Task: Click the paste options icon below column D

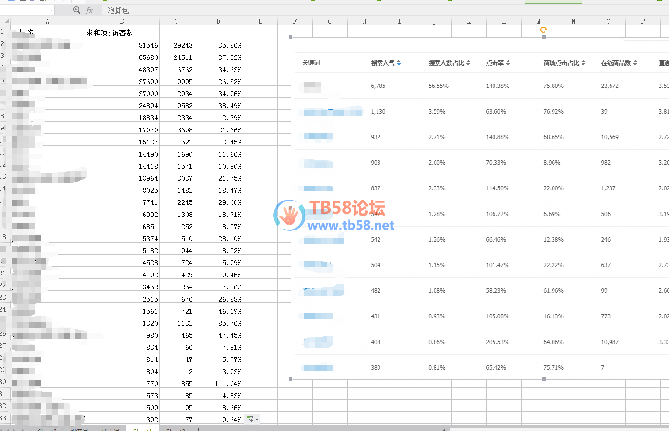Action: (x=249, y=419)
